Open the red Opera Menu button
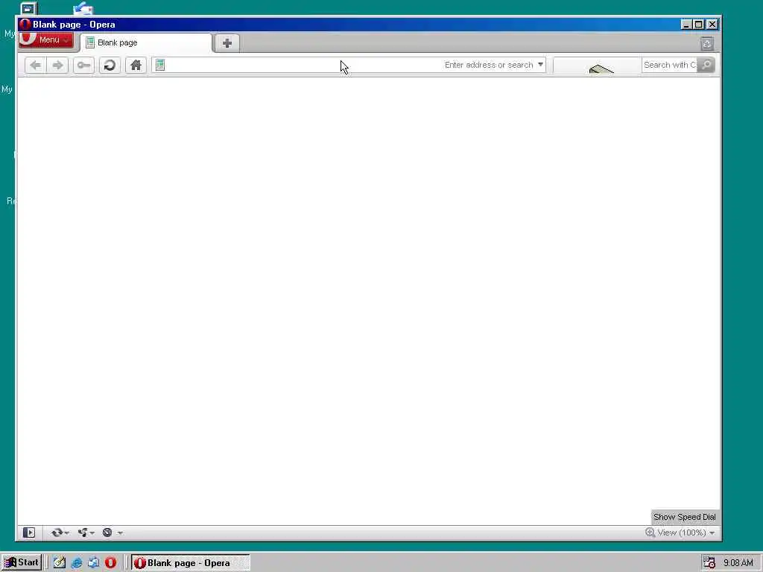The height and width of the screenshot is (572, 763). click(x=46, y=40)
